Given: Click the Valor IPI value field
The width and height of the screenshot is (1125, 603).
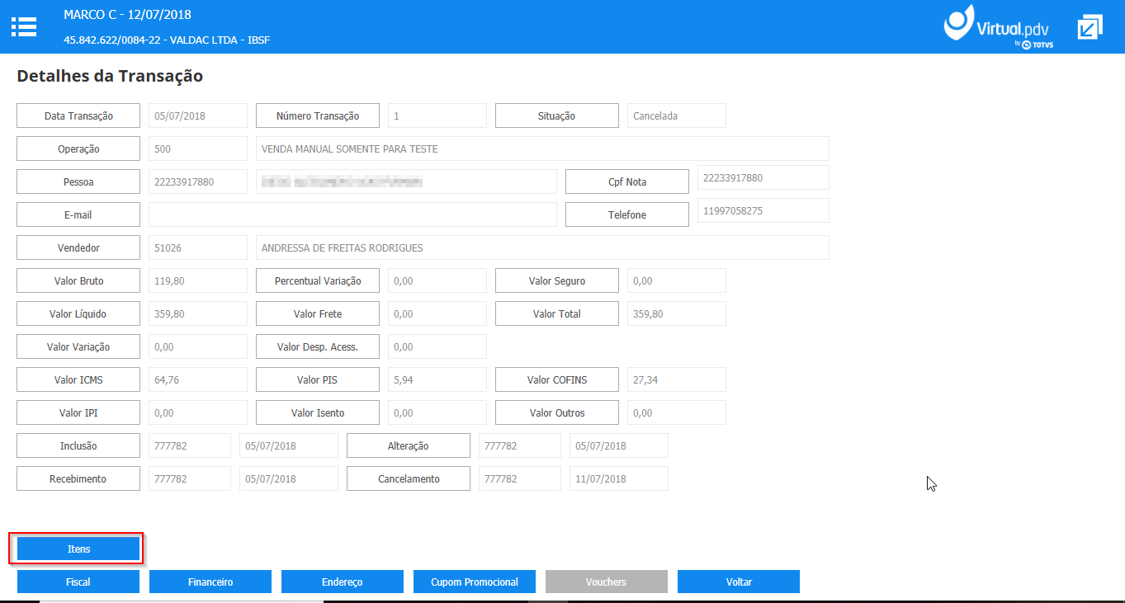Looking at the screenshot, I should coord(198,412).
